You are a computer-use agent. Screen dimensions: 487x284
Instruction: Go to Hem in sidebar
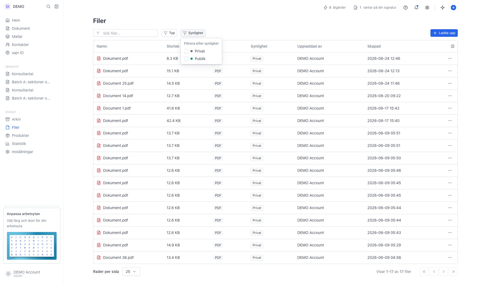point(16,20)
